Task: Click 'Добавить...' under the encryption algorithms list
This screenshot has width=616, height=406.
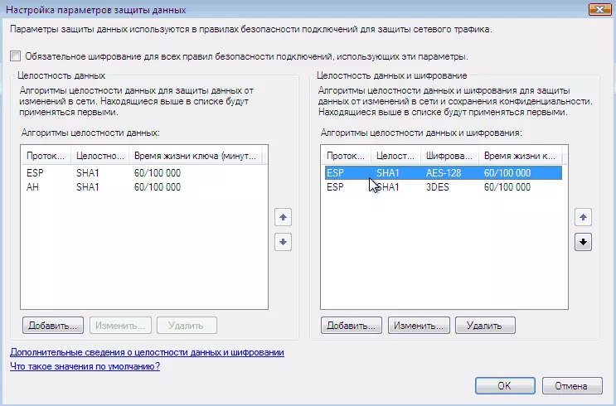Action: [352, 326]
